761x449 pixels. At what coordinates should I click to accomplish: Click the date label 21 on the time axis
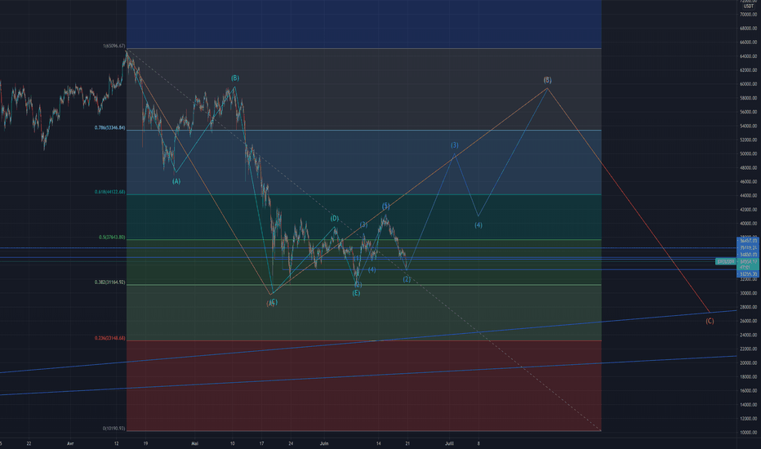click(407, 443)
